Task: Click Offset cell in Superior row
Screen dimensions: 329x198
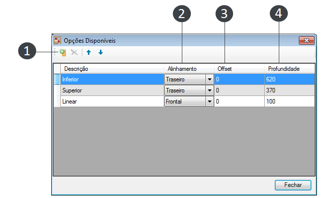Action: pos(239,90)
